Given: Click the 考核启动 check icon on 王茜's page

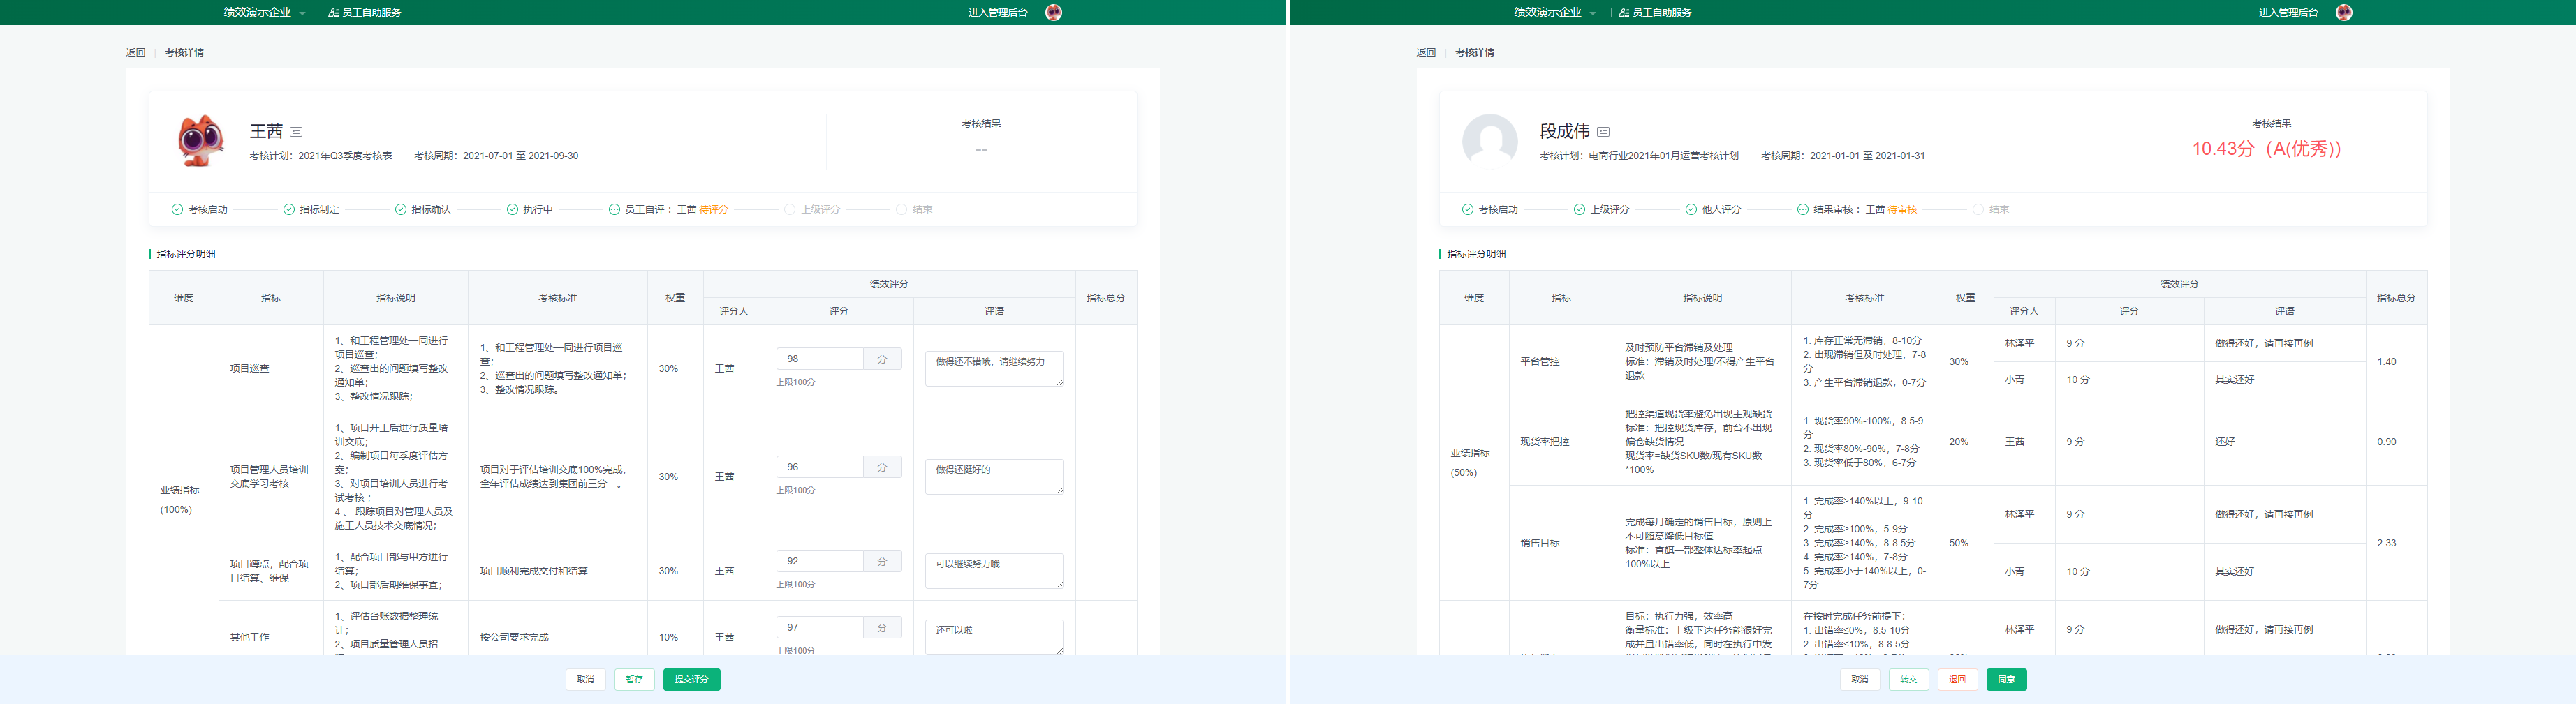Looking at the screenshot, I should tap(177, 210).
